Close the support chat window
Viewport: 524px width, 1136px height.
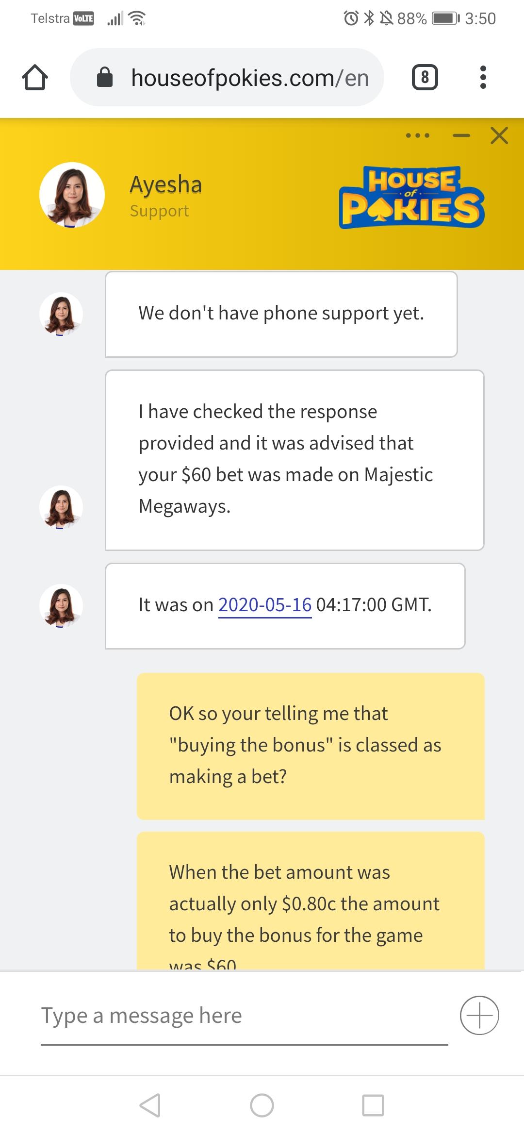click(499, 135)
